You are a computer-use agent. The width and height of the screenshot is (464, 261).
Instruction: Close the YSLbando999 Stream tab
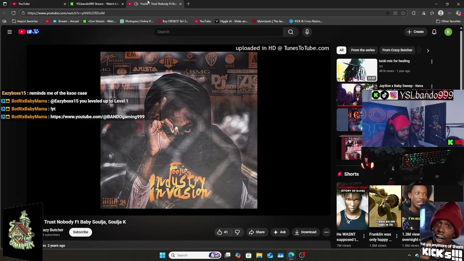click(x=123, y=4)
